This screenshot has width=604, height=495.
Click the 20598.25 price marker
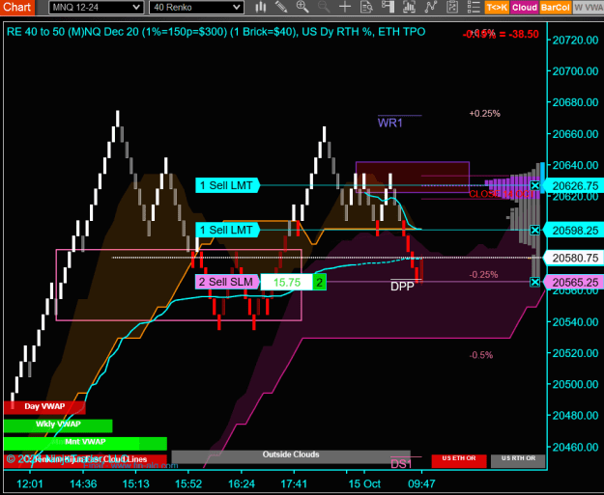(575, 231)
